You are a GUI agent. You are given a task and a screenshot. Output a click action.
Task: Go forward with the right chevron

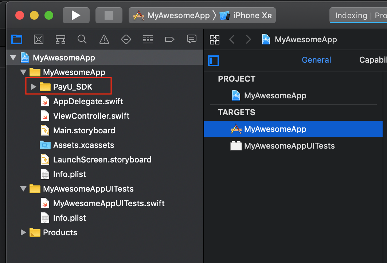tap(249, 39)
